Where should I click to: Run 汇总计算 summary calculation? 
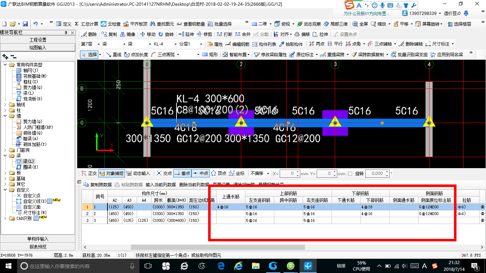(86, 24)
